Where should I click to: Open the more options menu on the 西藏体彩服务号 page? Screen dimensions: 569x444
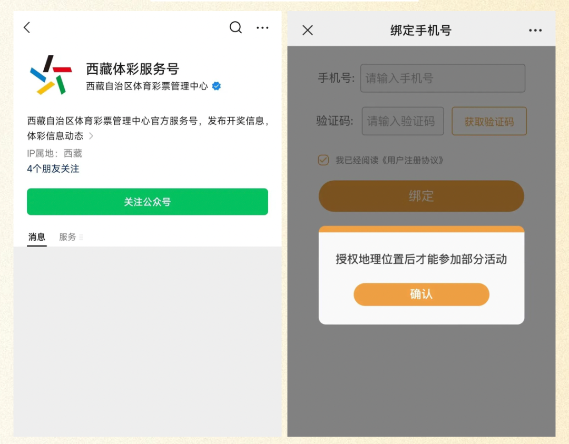(262, 27)
